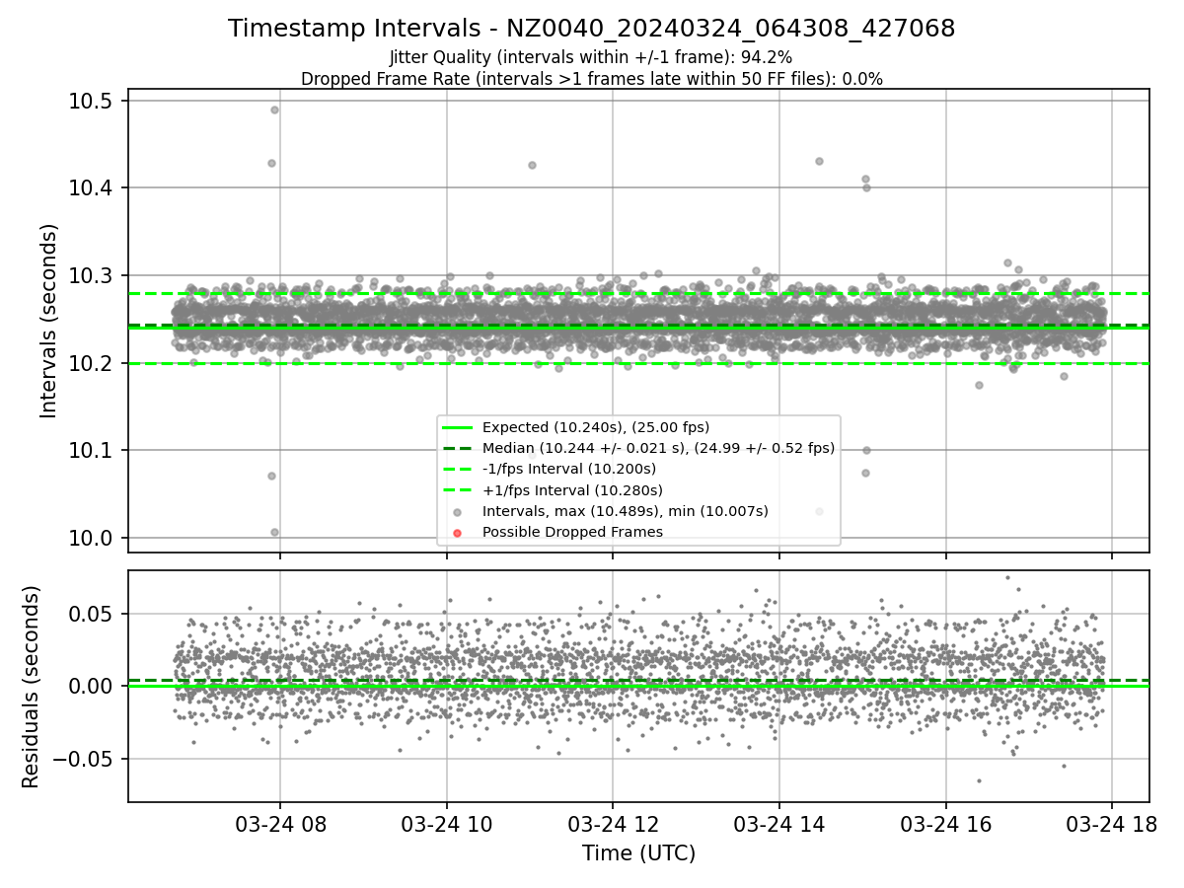This screenshot has height=888, width=1184.
Task: Click the solid green Expected legend line sample
Action: point(457,427)
